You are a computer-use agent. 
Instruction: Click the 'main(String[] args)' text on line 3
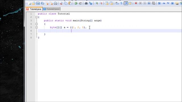pos(87,21)
